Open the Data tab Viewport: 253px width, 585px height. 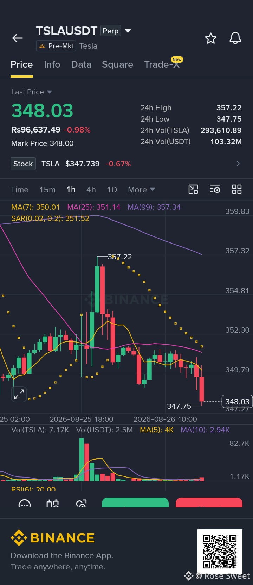(x=81, y=64)
